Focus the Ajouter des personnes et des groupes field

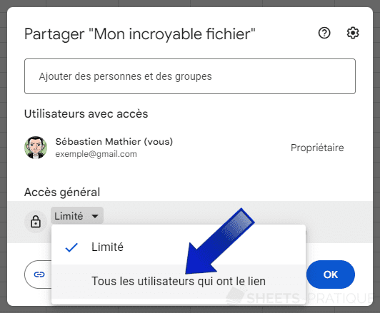(190, 76)
